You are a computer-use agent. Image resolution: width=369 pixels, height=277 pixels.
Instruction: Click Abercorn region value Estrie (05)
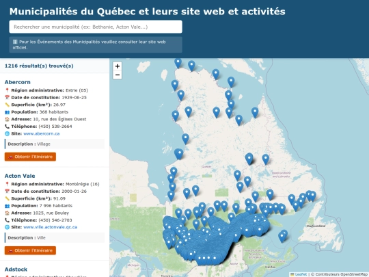coord(77,90)
